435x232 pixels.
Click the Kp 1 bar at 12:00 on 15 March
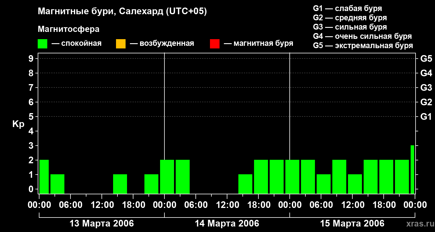point(355,184)
